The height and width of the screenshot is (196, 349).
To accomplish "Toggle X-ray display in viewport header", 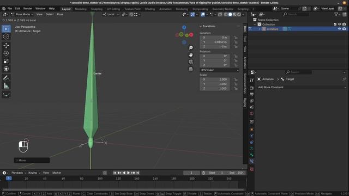I will coord(220,15).
